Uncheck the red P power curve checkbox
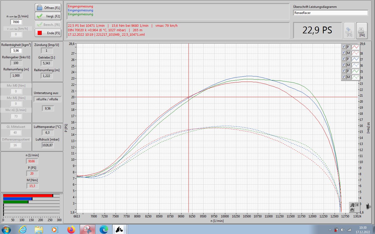This screenshot has width=375, height=234. 344,46
